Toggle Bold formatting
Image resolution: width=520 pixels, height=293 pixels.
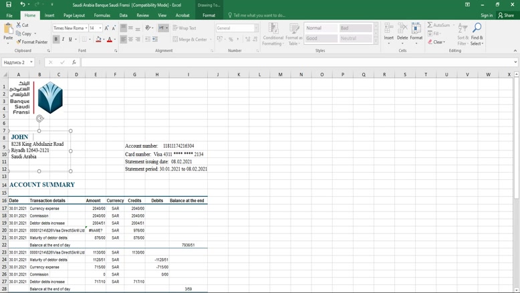pyautogui.click(x=56, y=39)
